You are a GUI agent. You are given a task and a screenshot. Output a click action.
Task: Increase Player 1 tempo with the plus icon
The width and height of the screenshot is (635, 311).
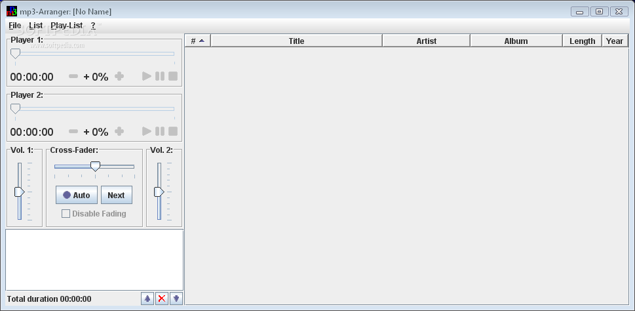point(119,76)
